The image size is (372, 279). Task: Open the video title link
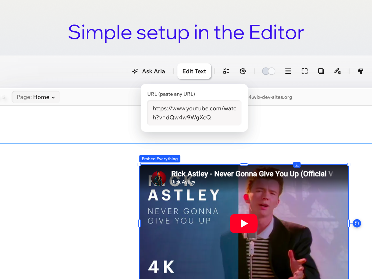[252, 174]
